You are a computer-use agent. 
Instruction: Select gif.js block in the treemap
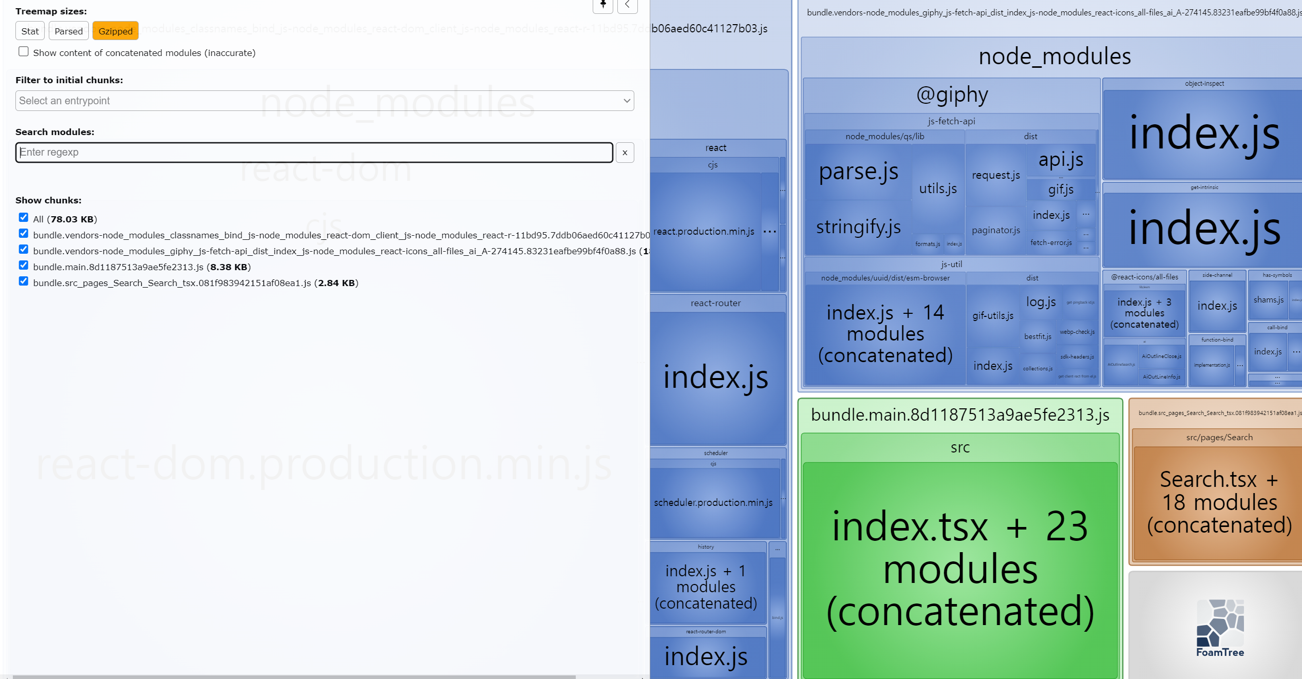coord(1061,190)
